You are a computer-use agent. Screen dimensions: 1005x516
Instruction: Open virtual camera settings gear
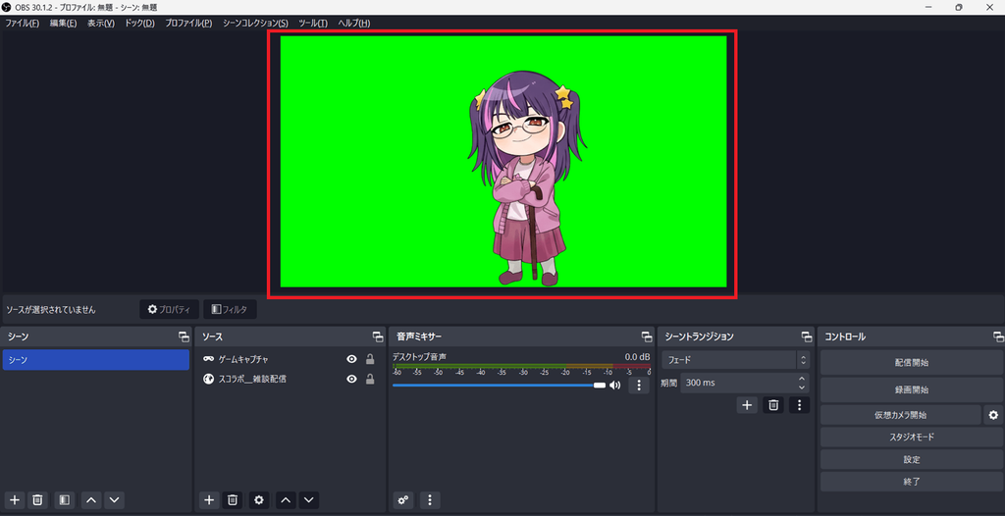coord(993,415)
